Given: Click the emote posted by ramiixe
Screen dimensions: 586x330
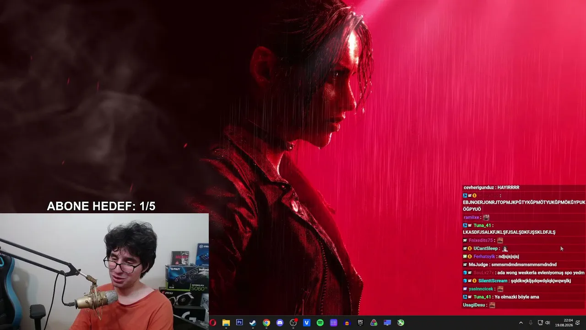Looking at the screenshot, I should coord(486,217).
